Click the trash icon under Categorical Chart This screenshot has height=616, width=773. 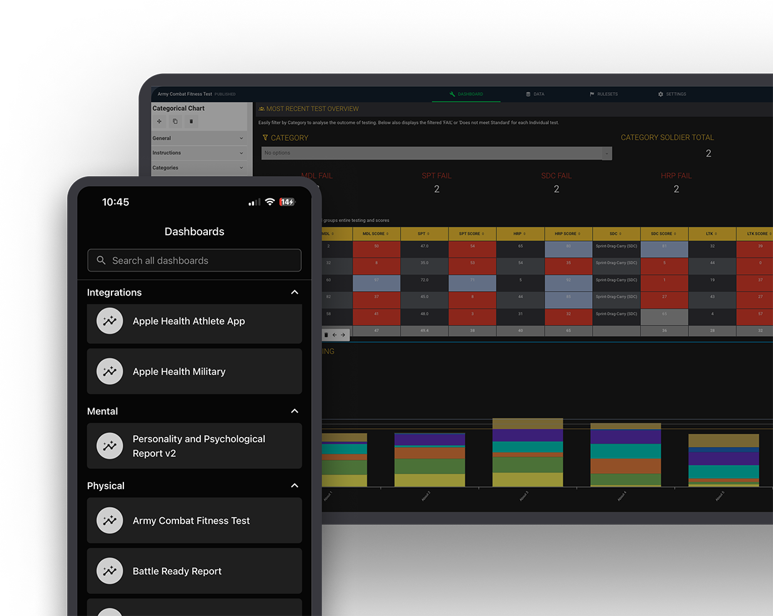[x=192, y=121]
